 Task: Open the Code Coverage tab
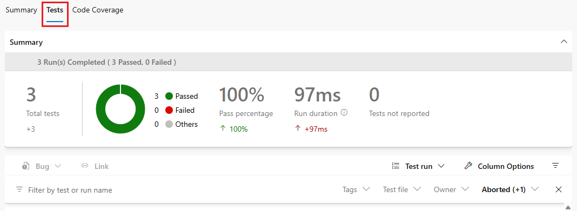coord(98,10)
